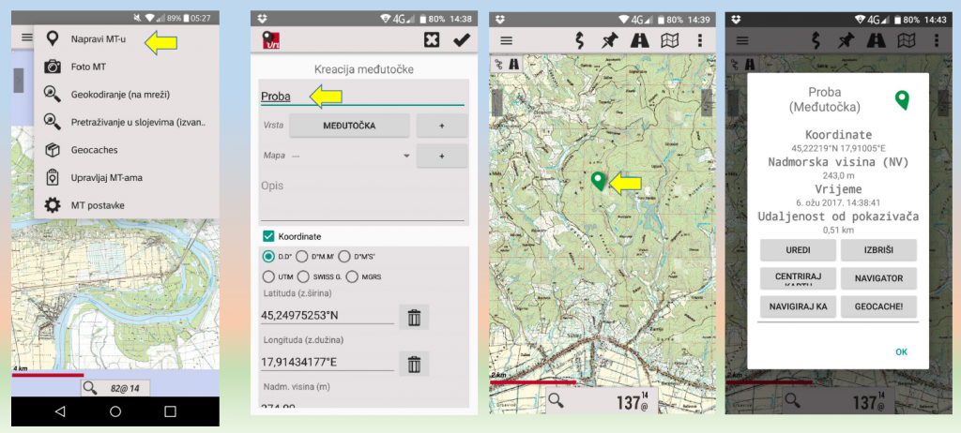Image resolution: width=961 pixels, height=433 pixels.
Task: Uncheck the Koordinate checkbox
Action: [269, 236]
